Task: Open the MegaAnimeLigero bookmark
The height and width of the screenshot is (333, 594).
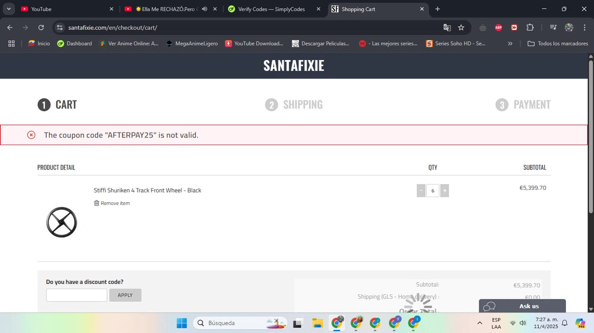Action: click(192, 43)
